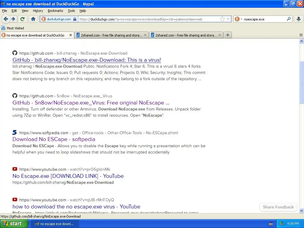Click the Most Visited bookmarks folder

click(12, 28)
